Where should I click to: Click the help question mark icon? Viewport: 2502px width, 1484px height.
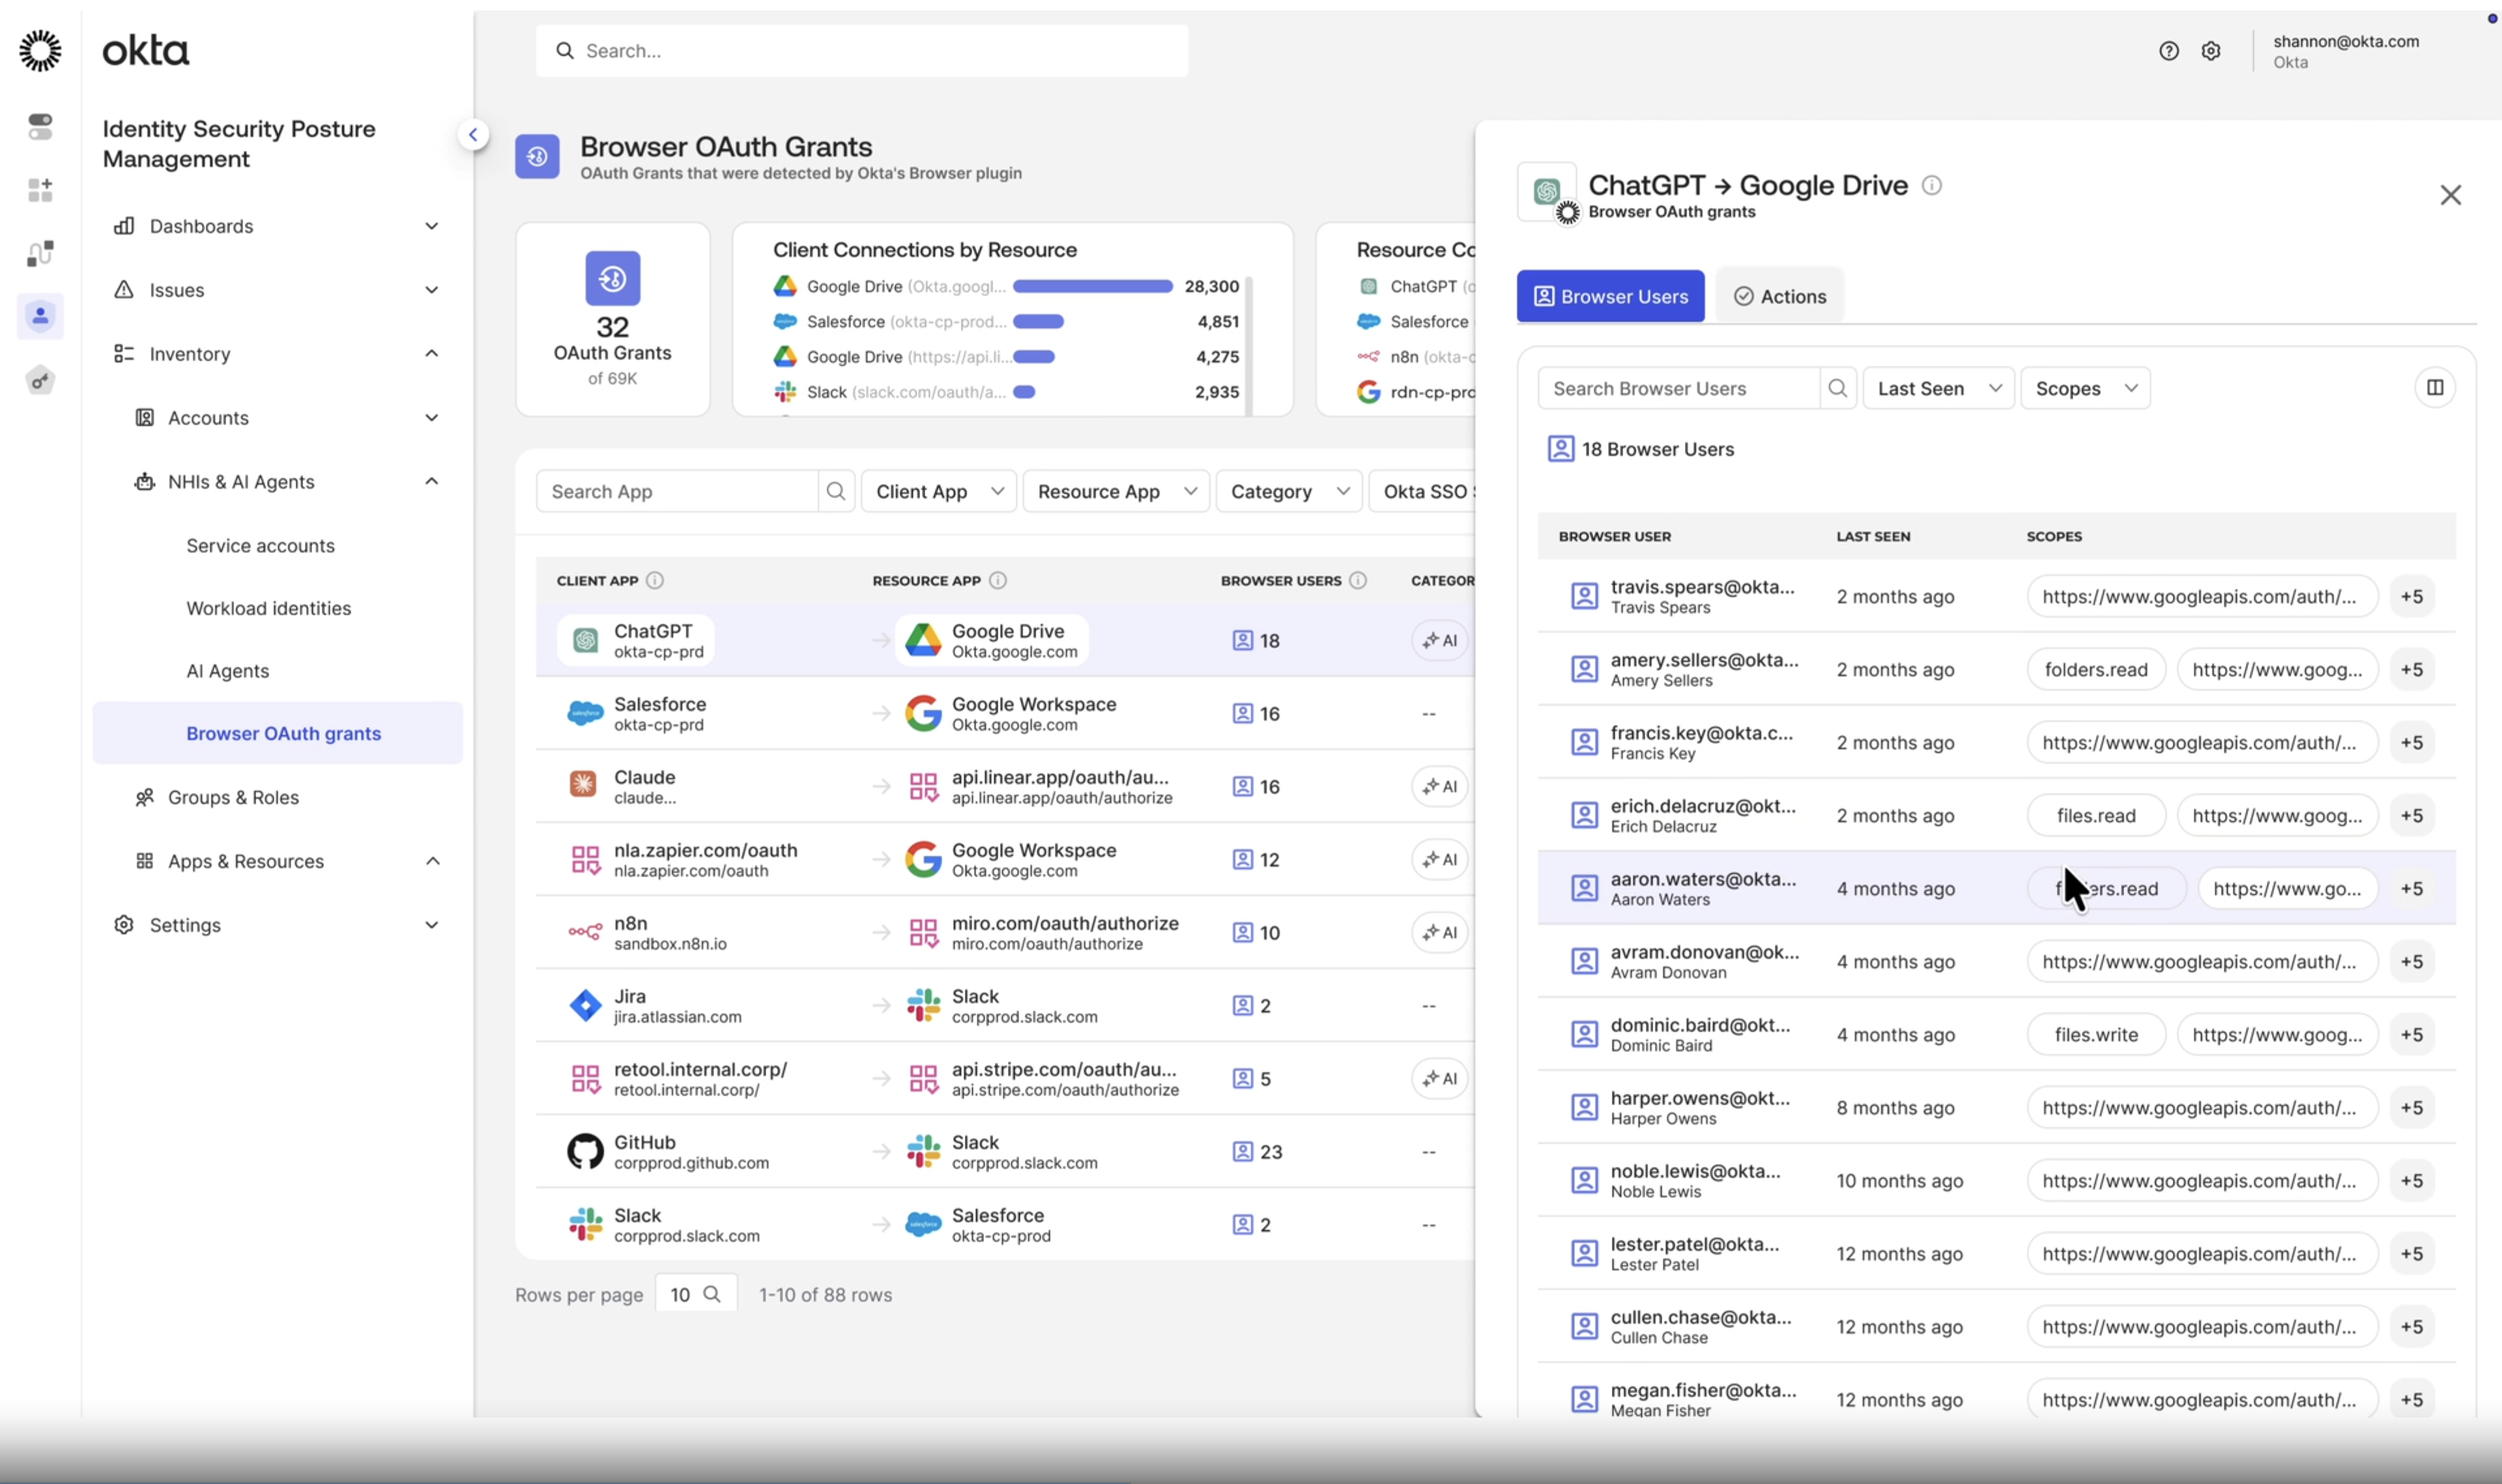pyautogui.click(x=2168, y=51)
